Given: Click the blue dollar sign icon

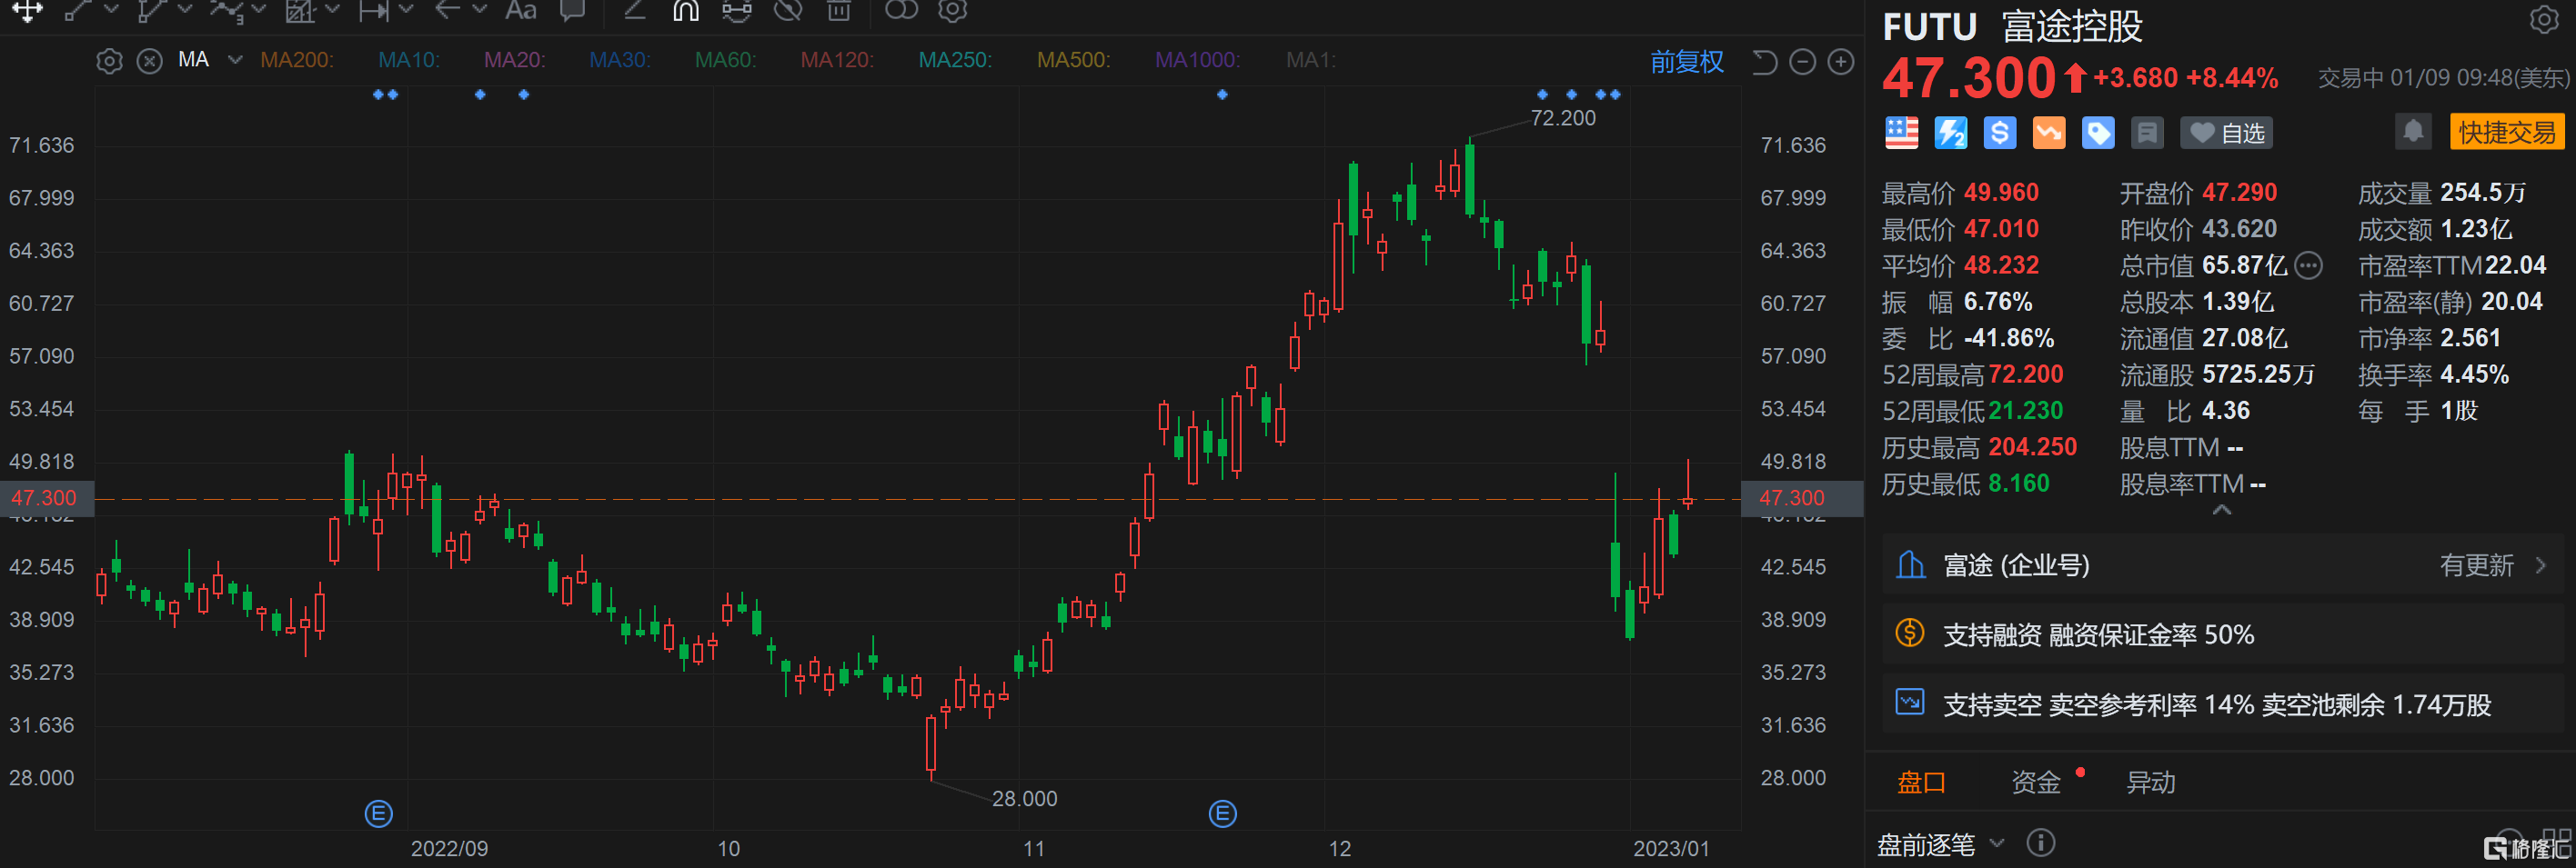Looking at the screenshot, I should pos(1999,133).
